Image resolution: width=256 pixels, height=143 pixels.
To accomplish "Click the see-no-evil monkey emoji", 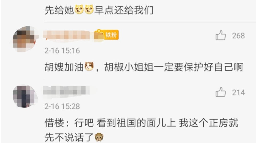I will [99, 137].
